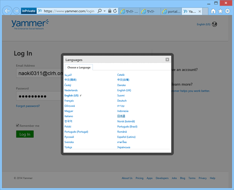This screenshot has height=190, width=234.
Task: Select Polski language
Action: tap(68, 126)
